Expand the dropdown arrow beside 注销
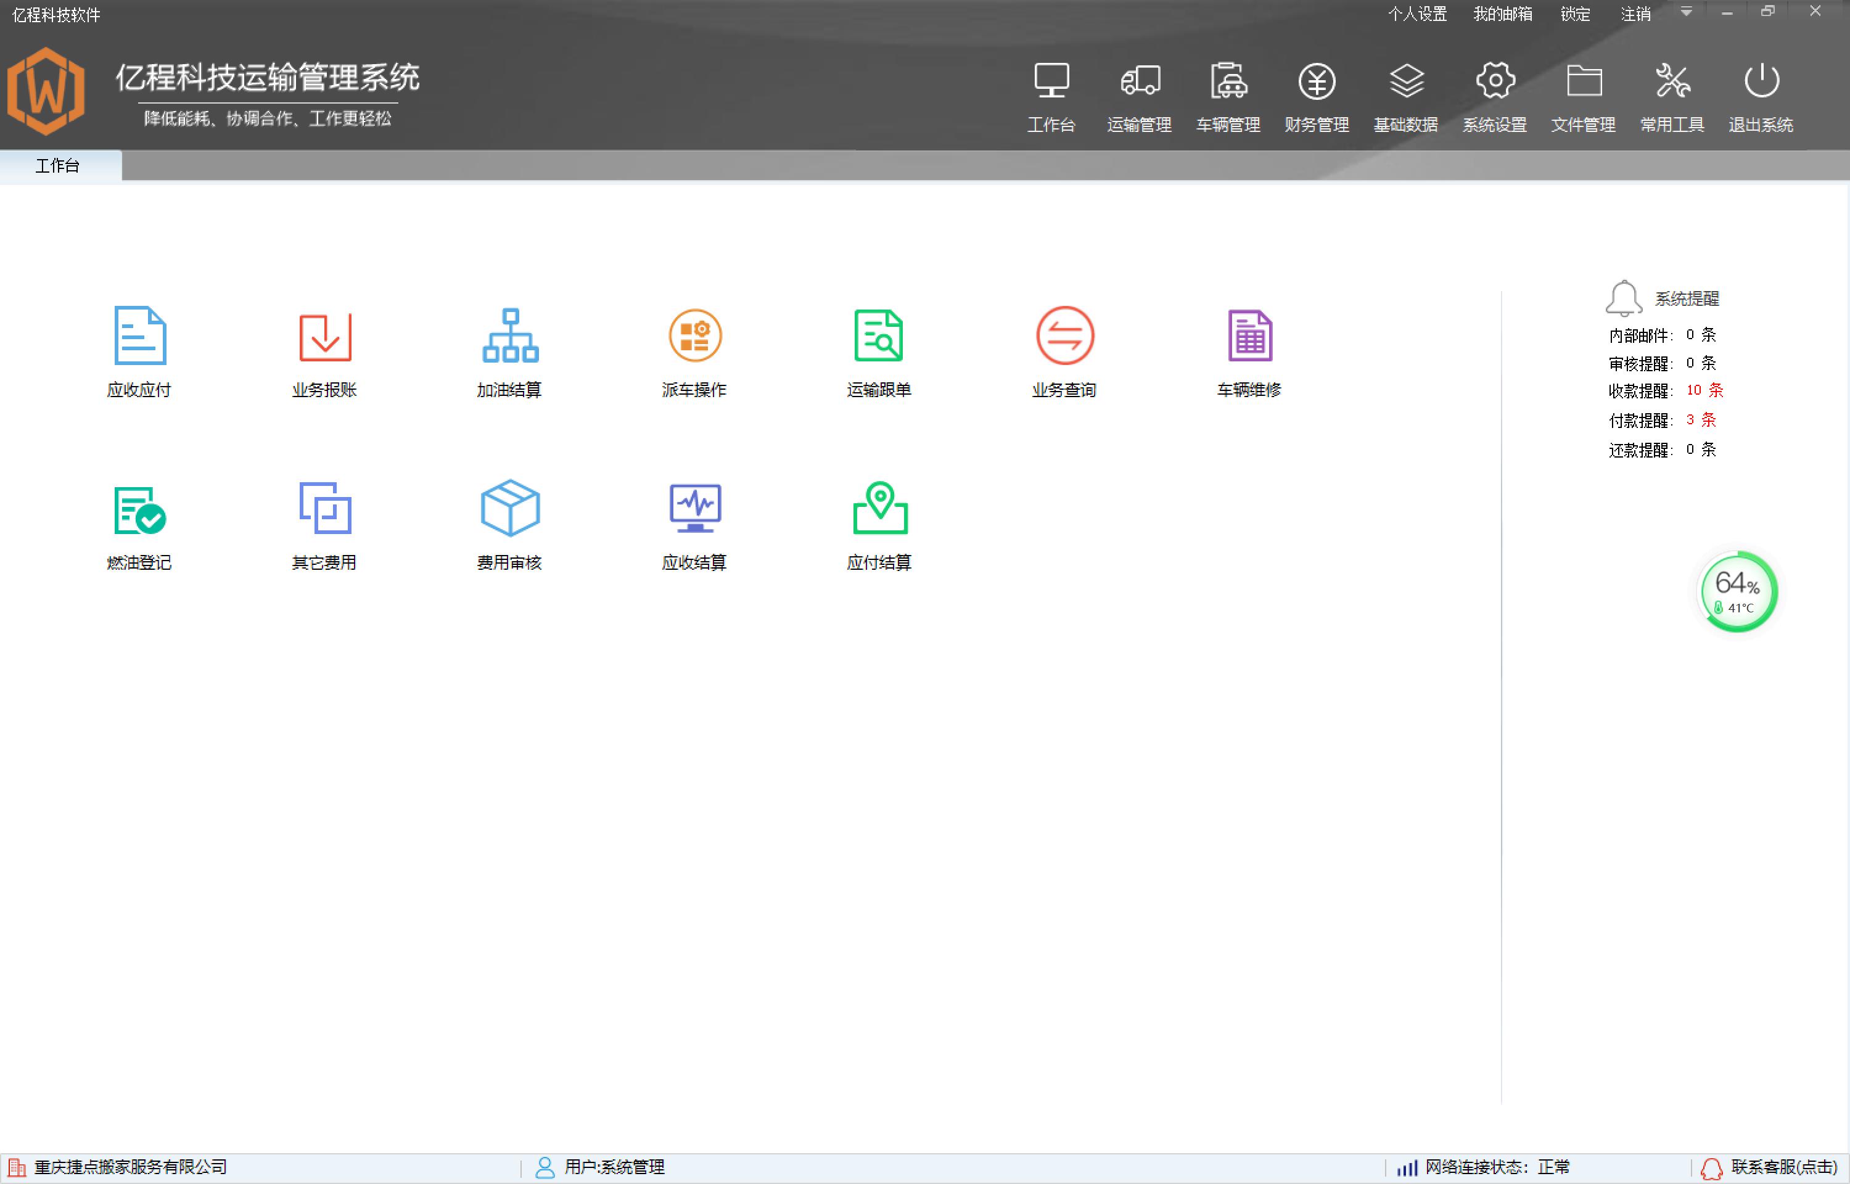1850x1184 pixels. 1687,13
